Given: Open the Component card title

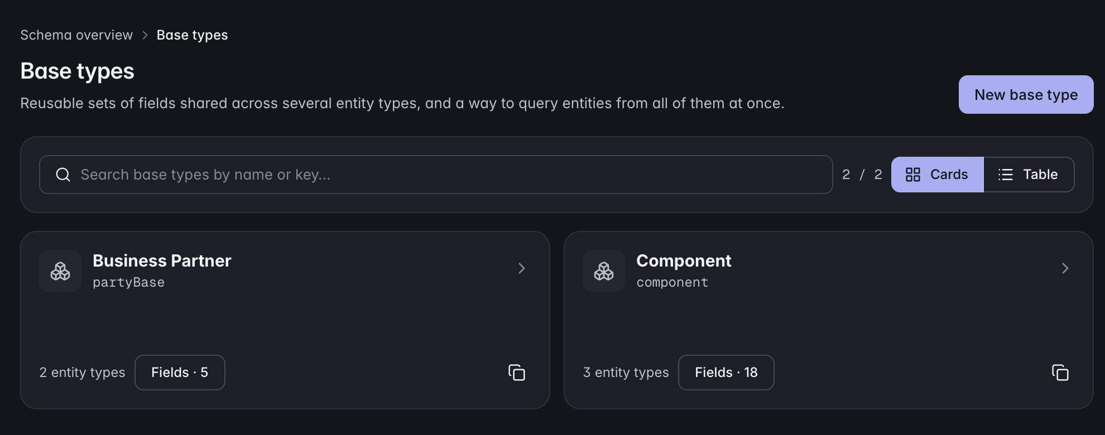Looking at the screenshot, I should tap(684, 260).
